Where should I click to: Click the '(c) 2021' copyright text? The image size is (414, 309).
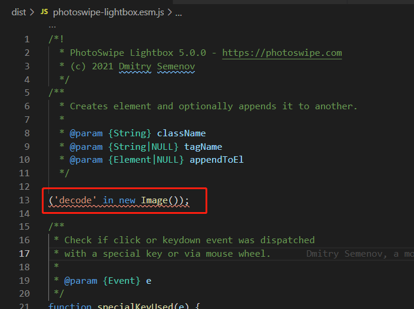click(92, 66)
